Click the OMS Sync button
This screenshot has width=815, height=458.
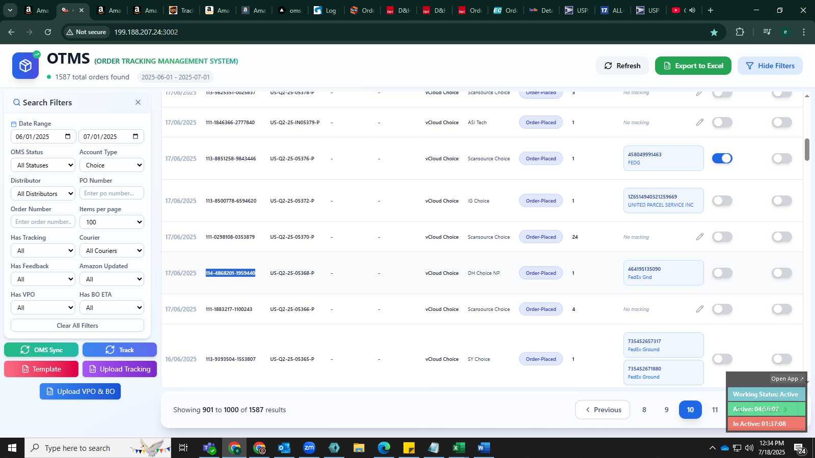click(41, 350)
